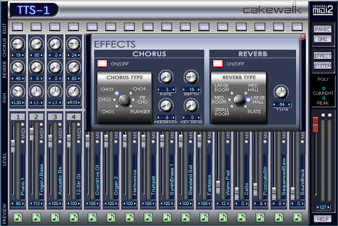Click the GM2 reset button
338x226 pixels.
(x=323, y=39)
